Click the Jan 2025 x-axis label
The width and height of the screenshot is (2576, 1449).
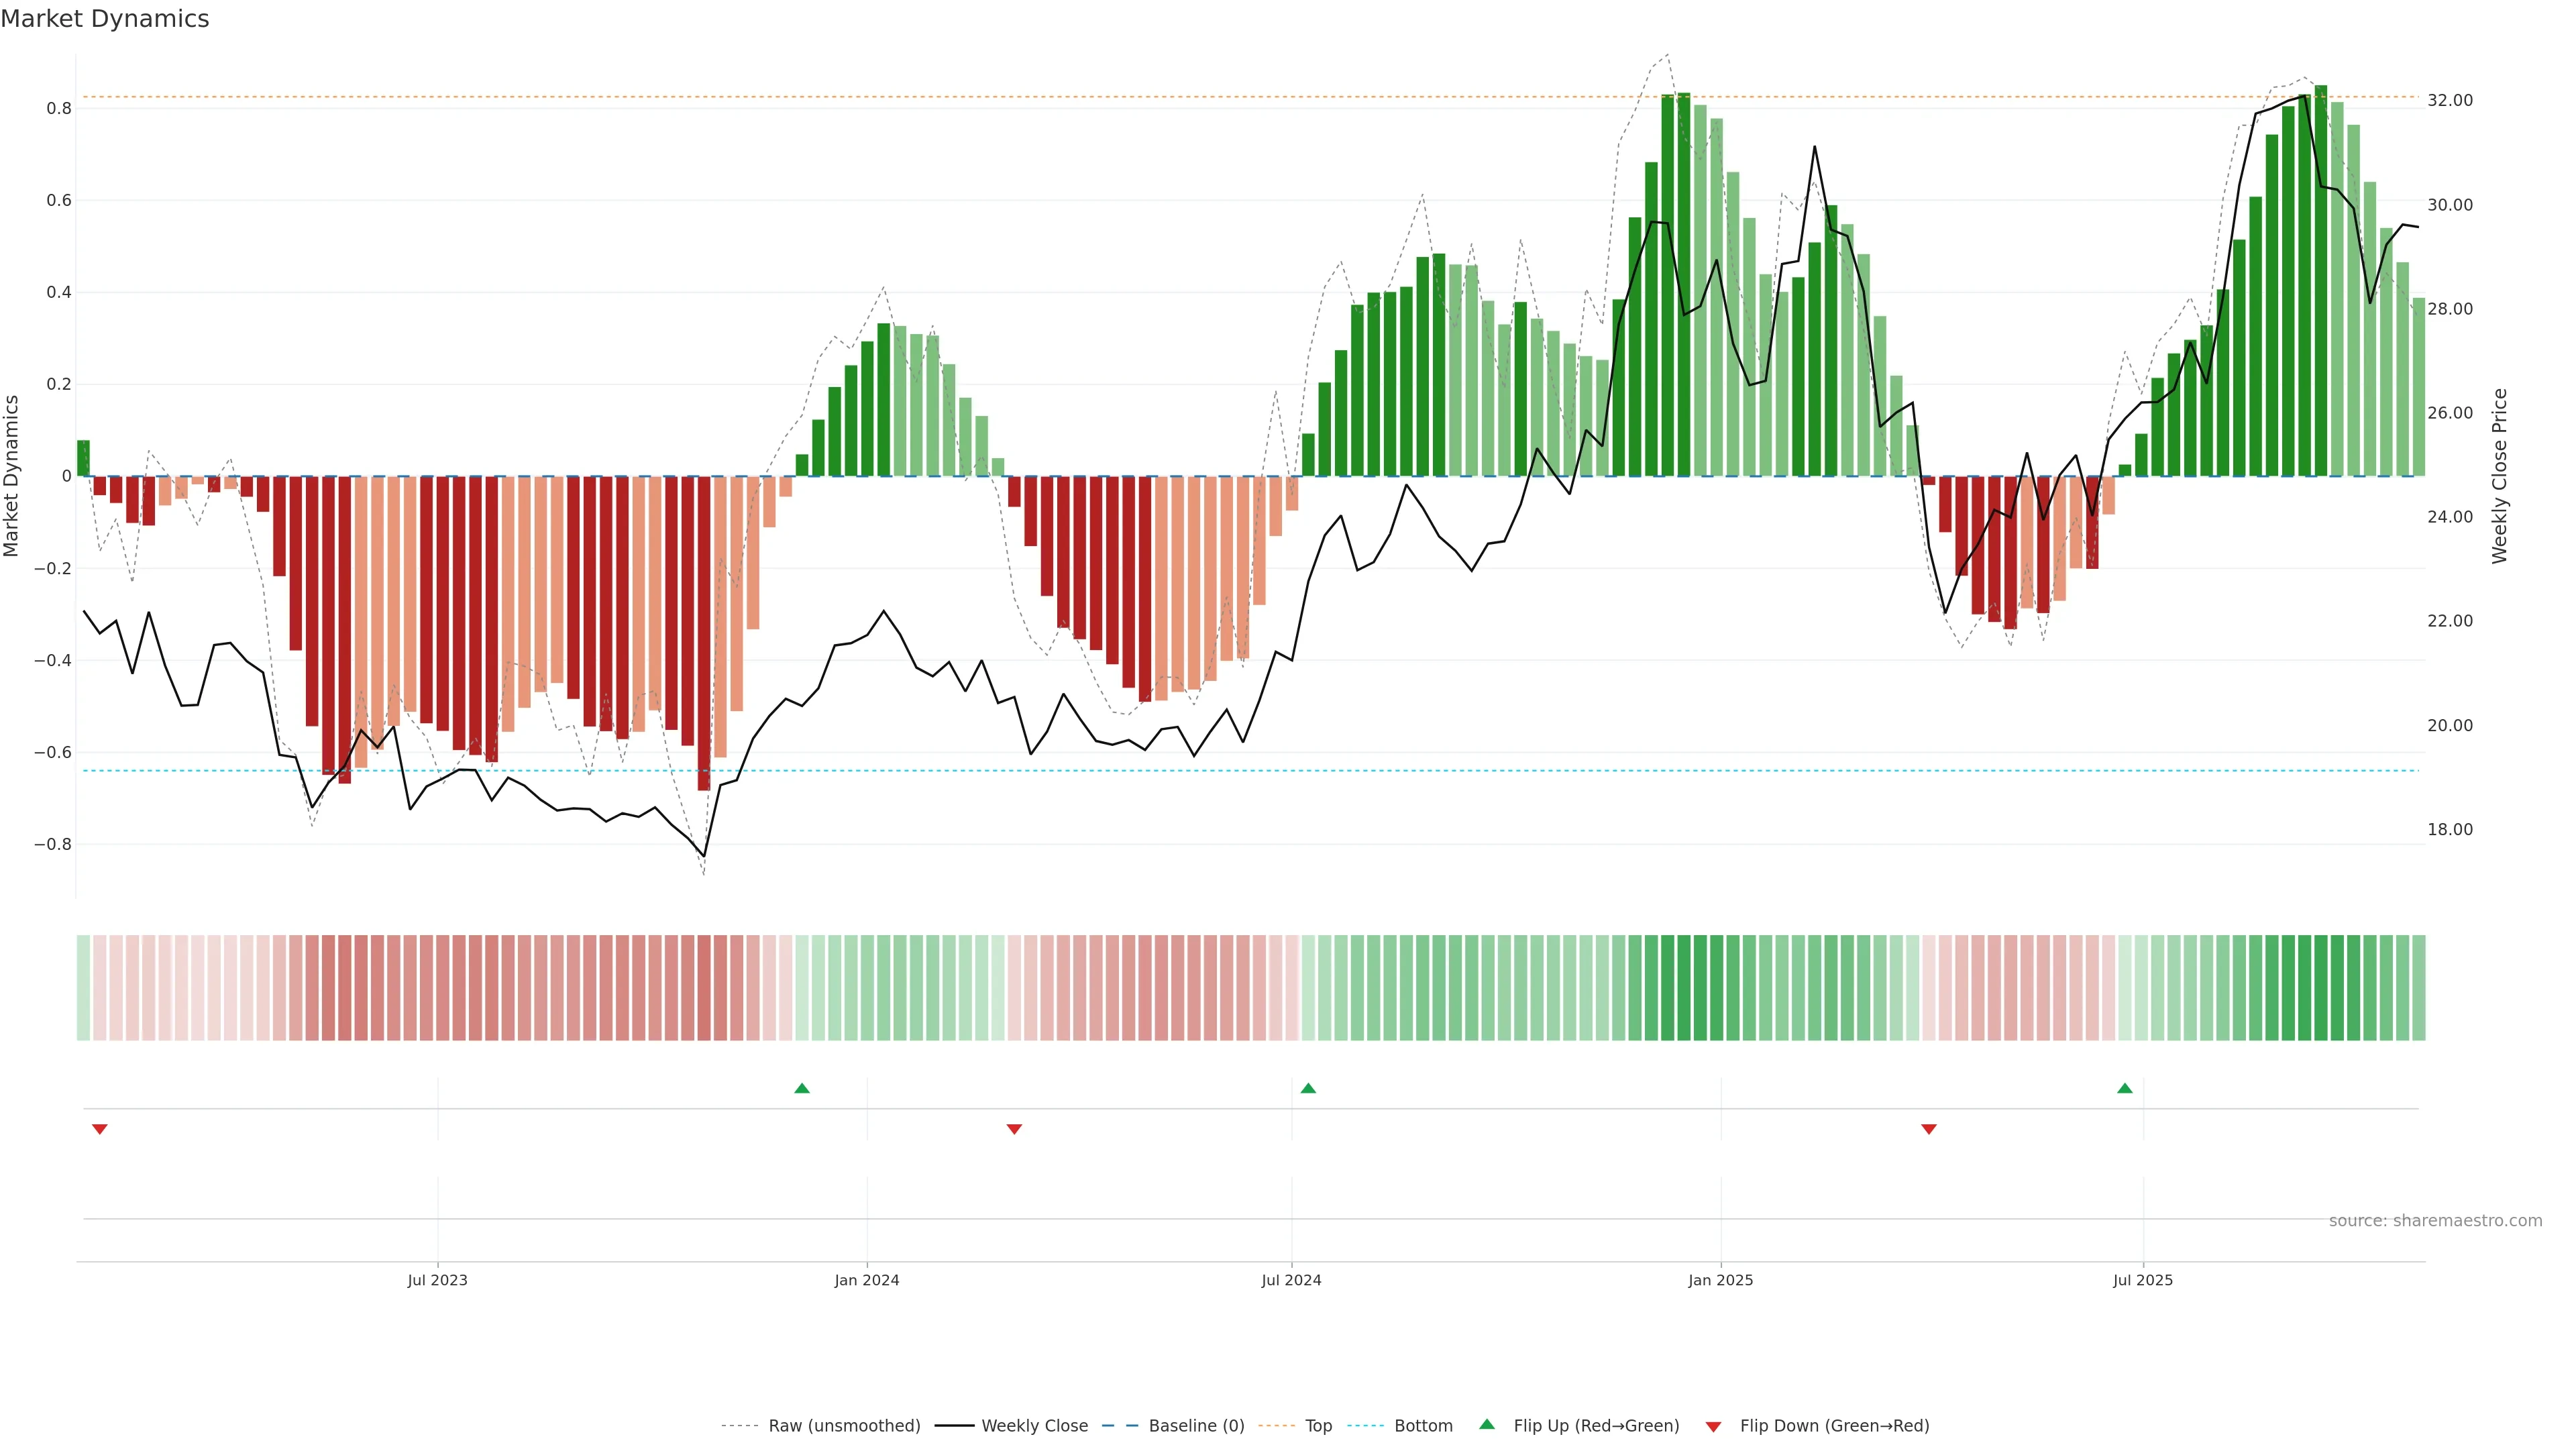pyautogui.click(x=1720, y=1280)
